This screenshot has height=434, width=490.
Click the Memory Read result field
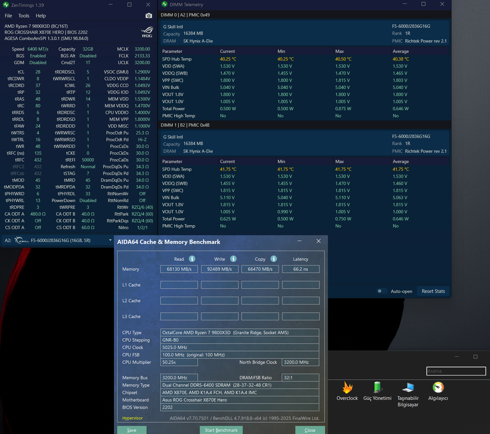[179, 269]
